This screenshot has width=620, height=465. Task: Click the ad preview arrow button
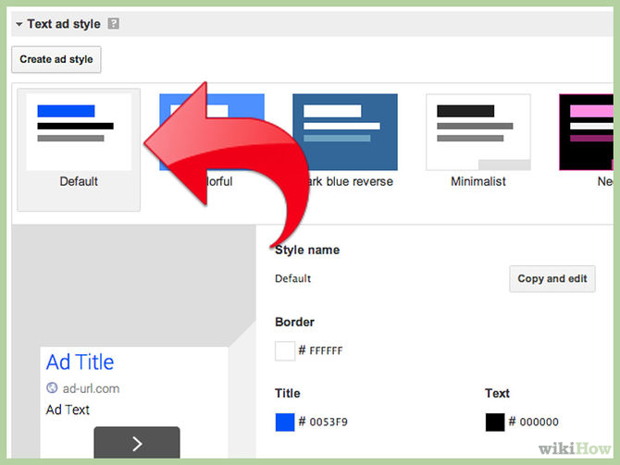137,443
